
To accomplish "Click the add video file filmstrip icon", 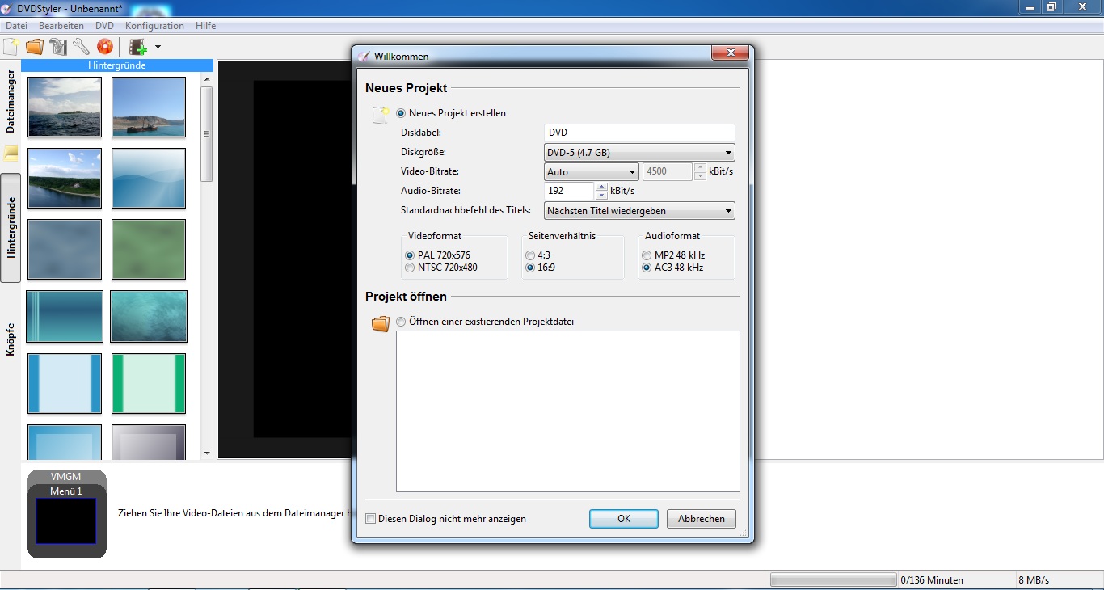I will point(138,47).
